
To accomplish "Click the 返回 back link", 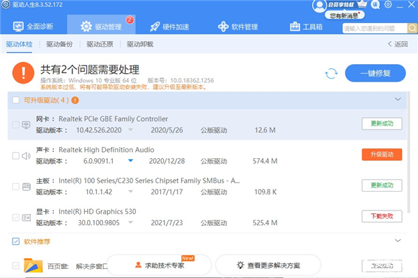I will pyautogui.click(x=398, y=44).
